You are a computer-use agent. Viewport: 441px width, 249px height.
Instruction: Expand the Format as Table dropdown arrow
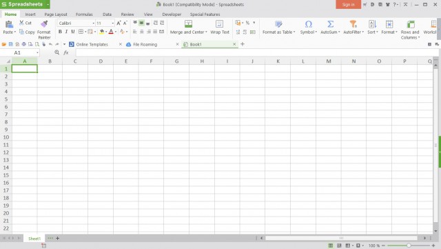294,32
